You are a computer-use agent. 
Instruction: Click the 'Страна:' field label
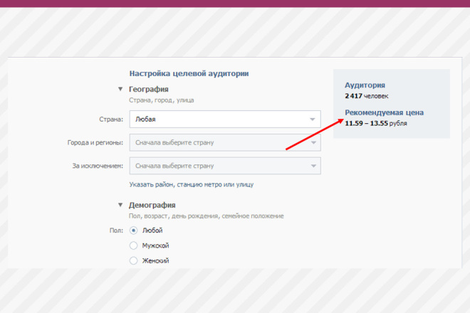(111, 120)
